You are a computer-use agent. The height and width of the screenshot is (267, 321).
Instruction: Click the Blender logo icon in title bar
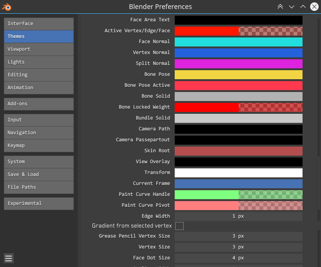tap(7, 7)
